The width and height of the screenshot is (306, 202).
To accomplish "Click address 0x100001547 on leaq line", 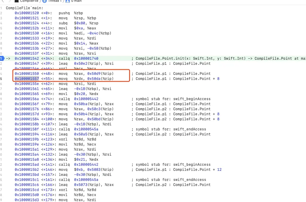I will point(27,64).
